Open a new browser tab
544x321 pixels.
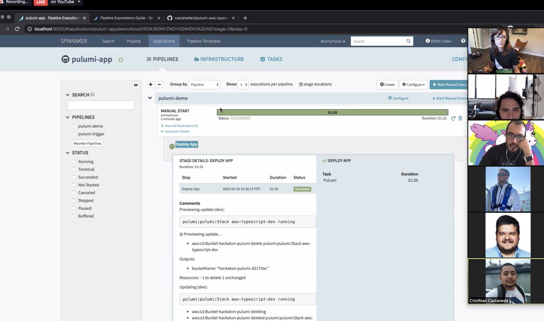coord(245,18)
